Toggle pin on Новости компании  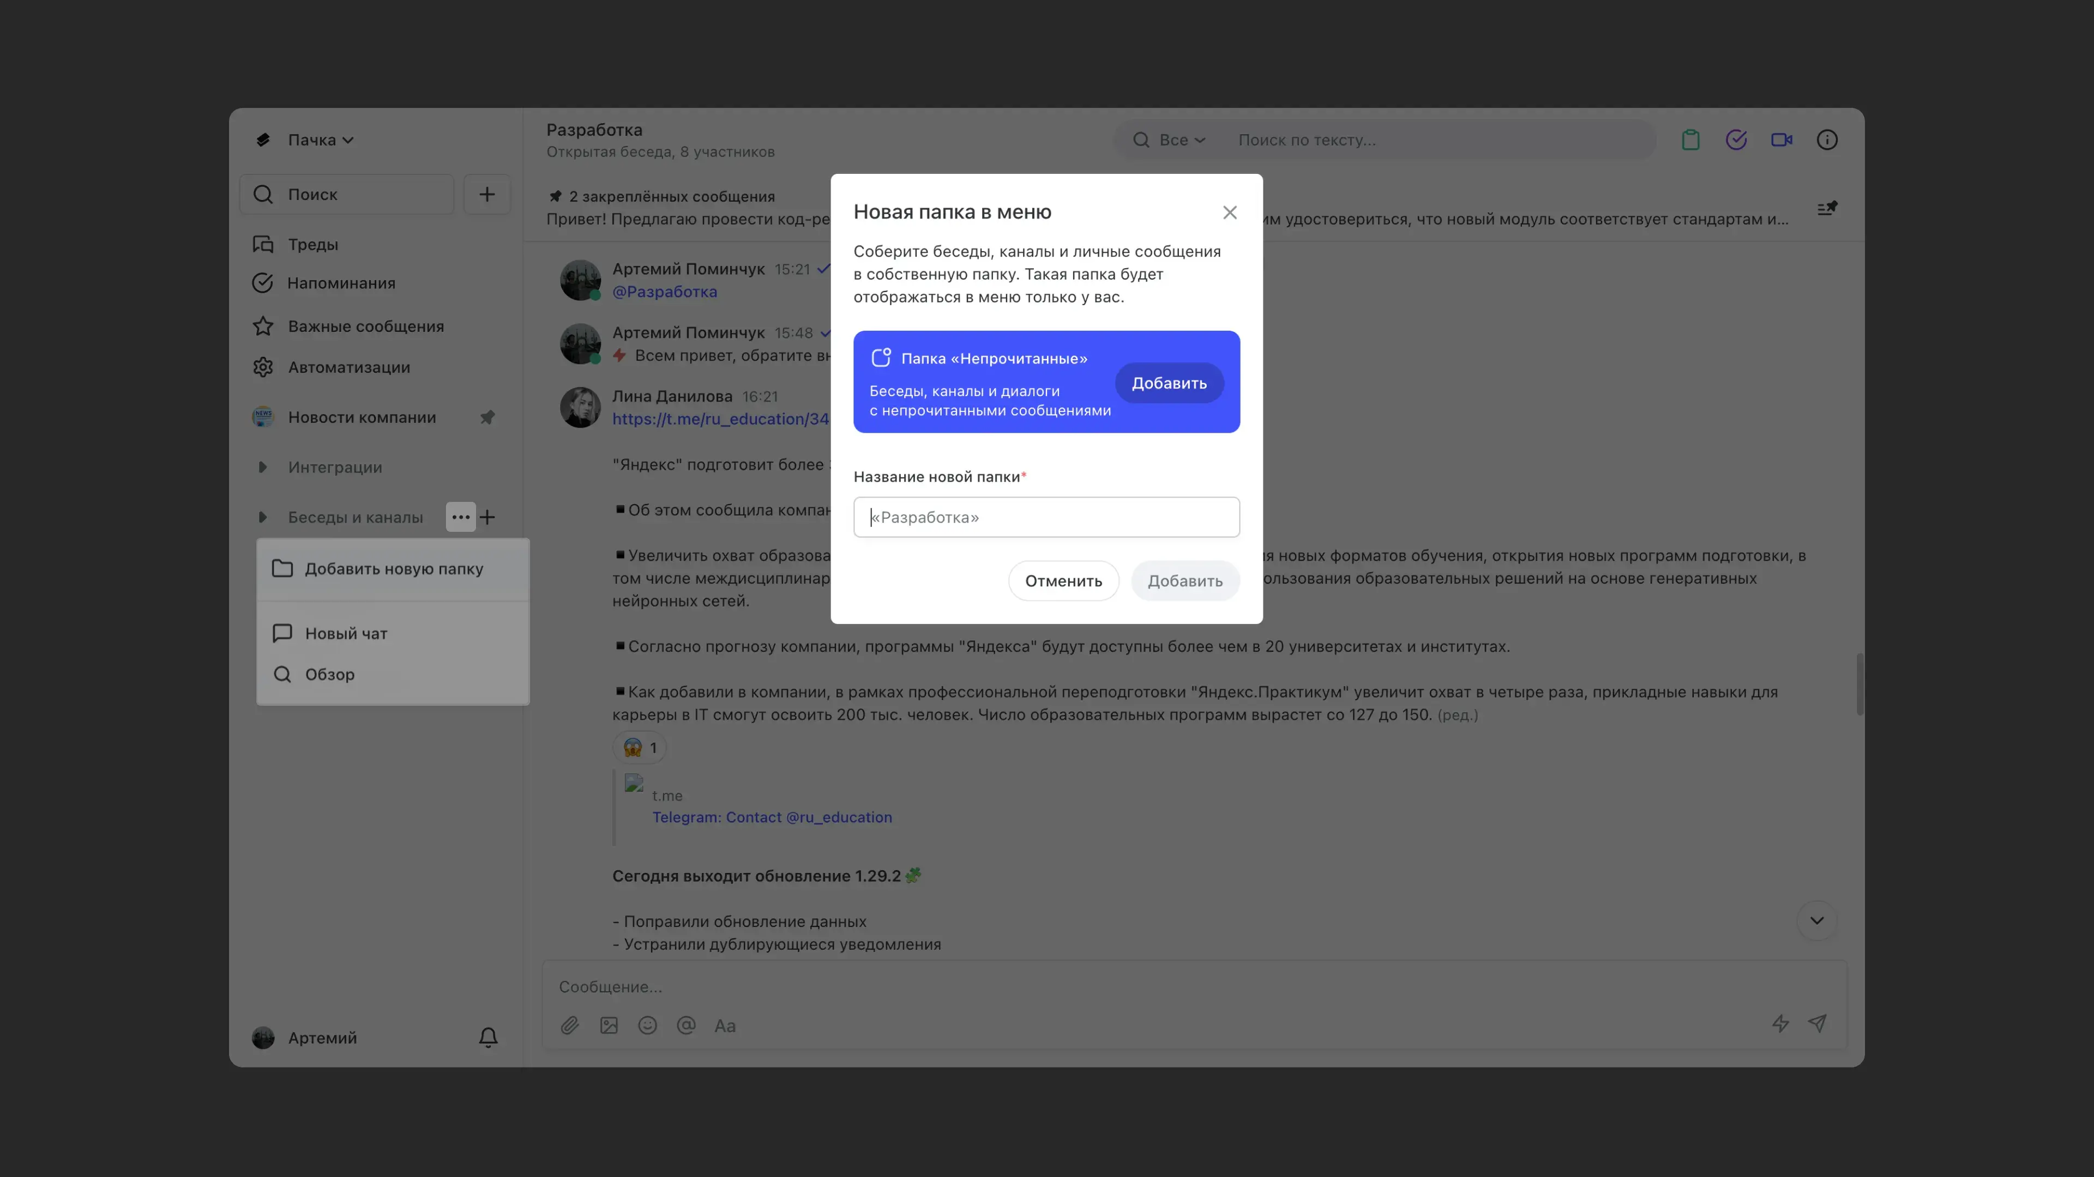coord(487,417)
